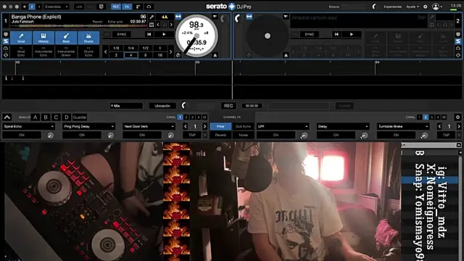Open deck 1 loop roll tab icon on left strip
Image resolution: width=464 pixels, height=261 pixels.
[x=6, y=55]
